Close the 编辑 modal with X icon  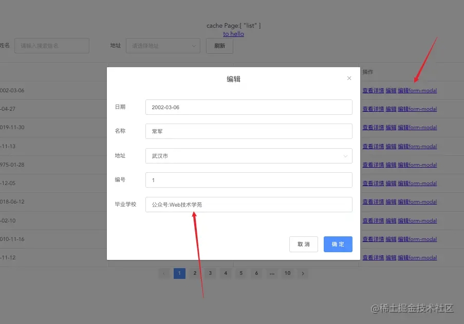pyautogui.click(x=349, y=78)
